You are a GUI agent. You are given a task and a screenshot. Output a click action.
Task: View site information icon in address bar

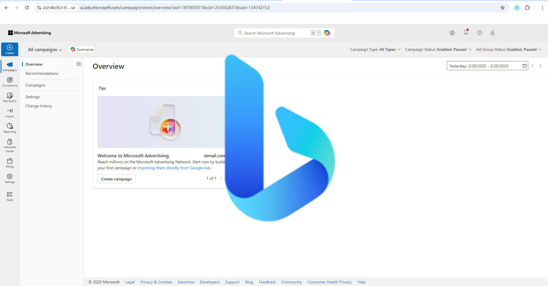tap(39, 8)
